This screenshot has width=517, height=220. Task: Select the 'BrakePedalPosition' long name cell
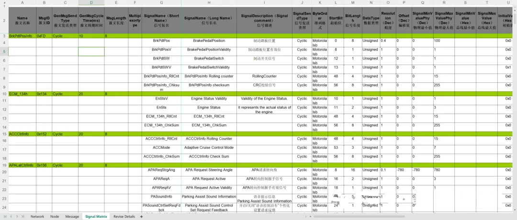[x=209, y=43]
